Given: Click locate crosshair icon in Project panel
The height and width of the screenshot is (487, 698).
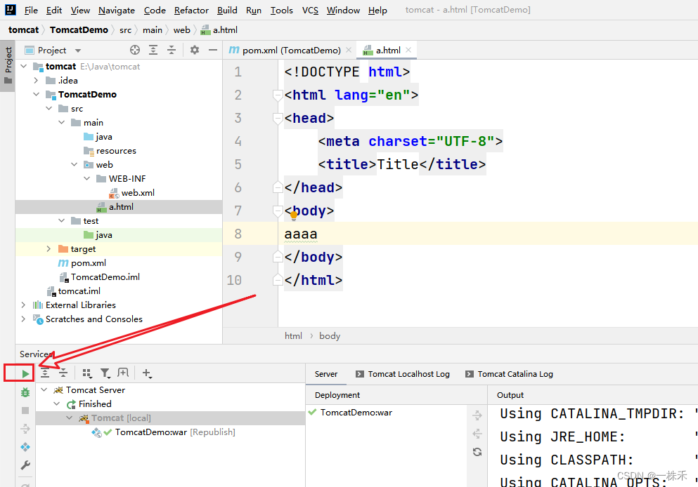Looking at the screenshot, I should click(x=135, y=51).
